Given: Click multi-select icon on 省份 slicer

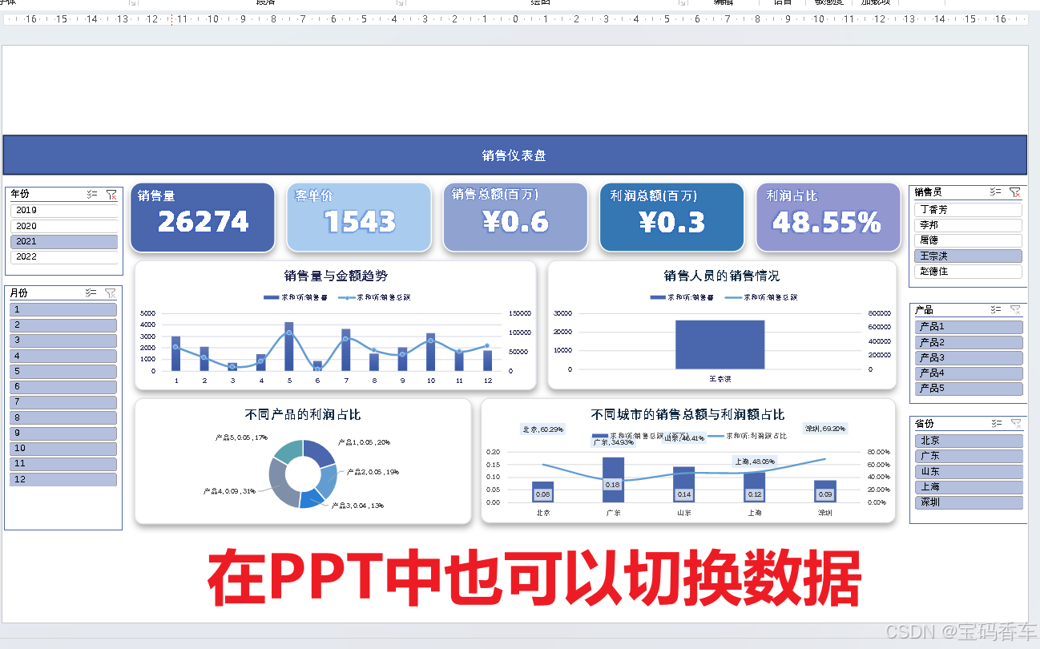Looking at the screenshot, I should tap(996, 423).
